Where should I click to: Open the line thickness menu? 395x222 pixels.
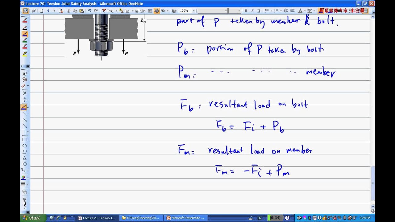click(x=23, y=184)
